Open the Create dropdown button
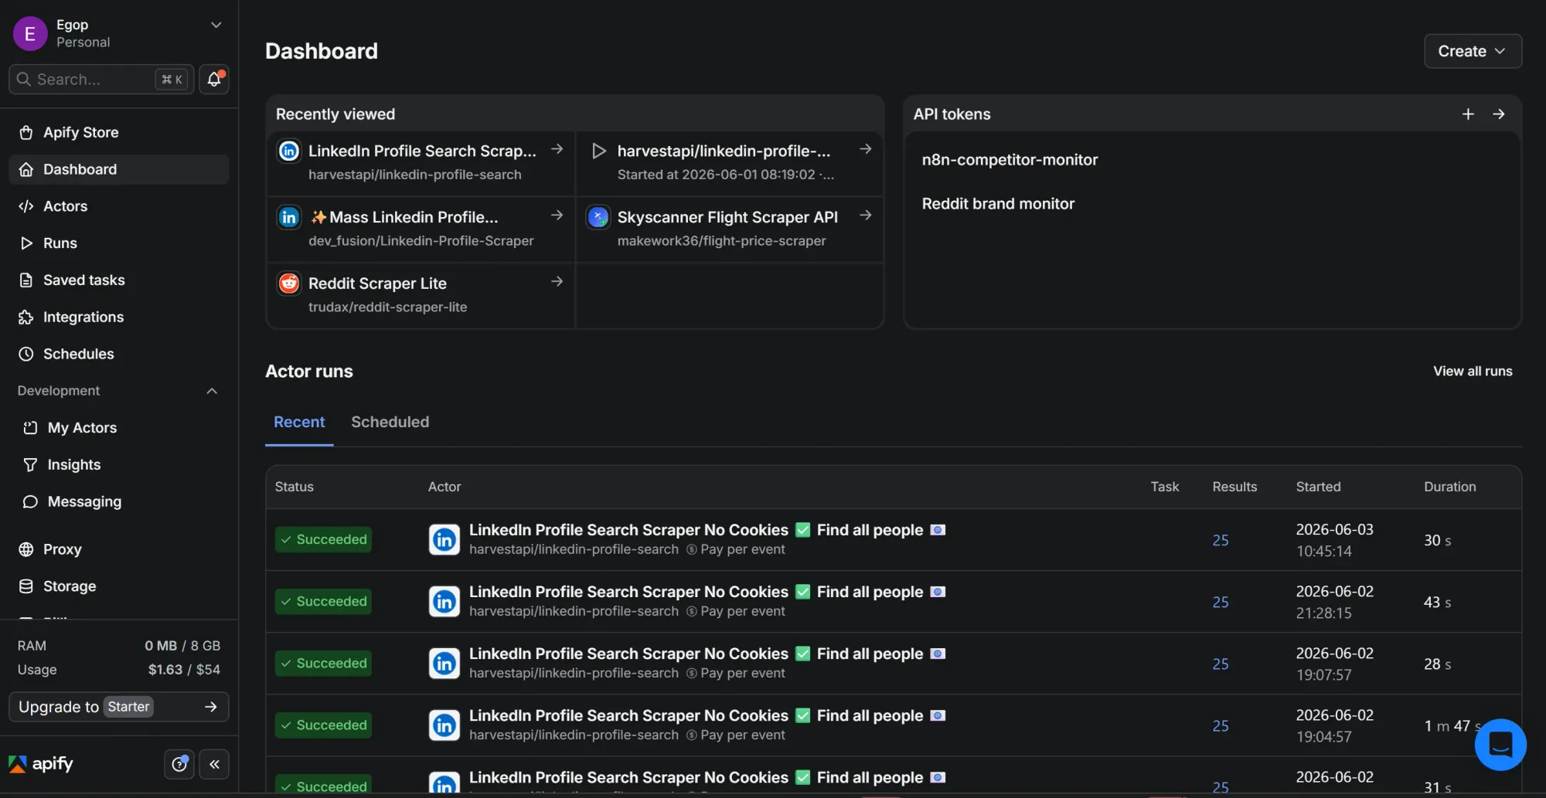 pyautogui.click(x=1473, y=51)
